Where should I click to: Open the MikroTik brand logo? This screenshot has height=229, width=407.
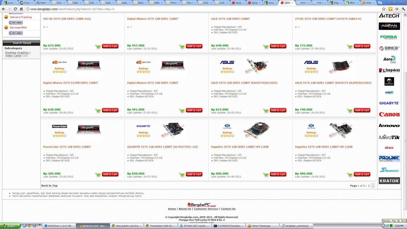coord(389,137)
